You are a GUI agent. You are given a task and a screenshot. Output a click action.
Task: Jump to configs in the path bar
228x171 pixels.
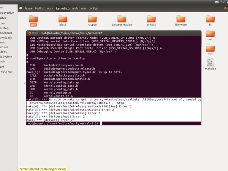(x=93, y=8)
